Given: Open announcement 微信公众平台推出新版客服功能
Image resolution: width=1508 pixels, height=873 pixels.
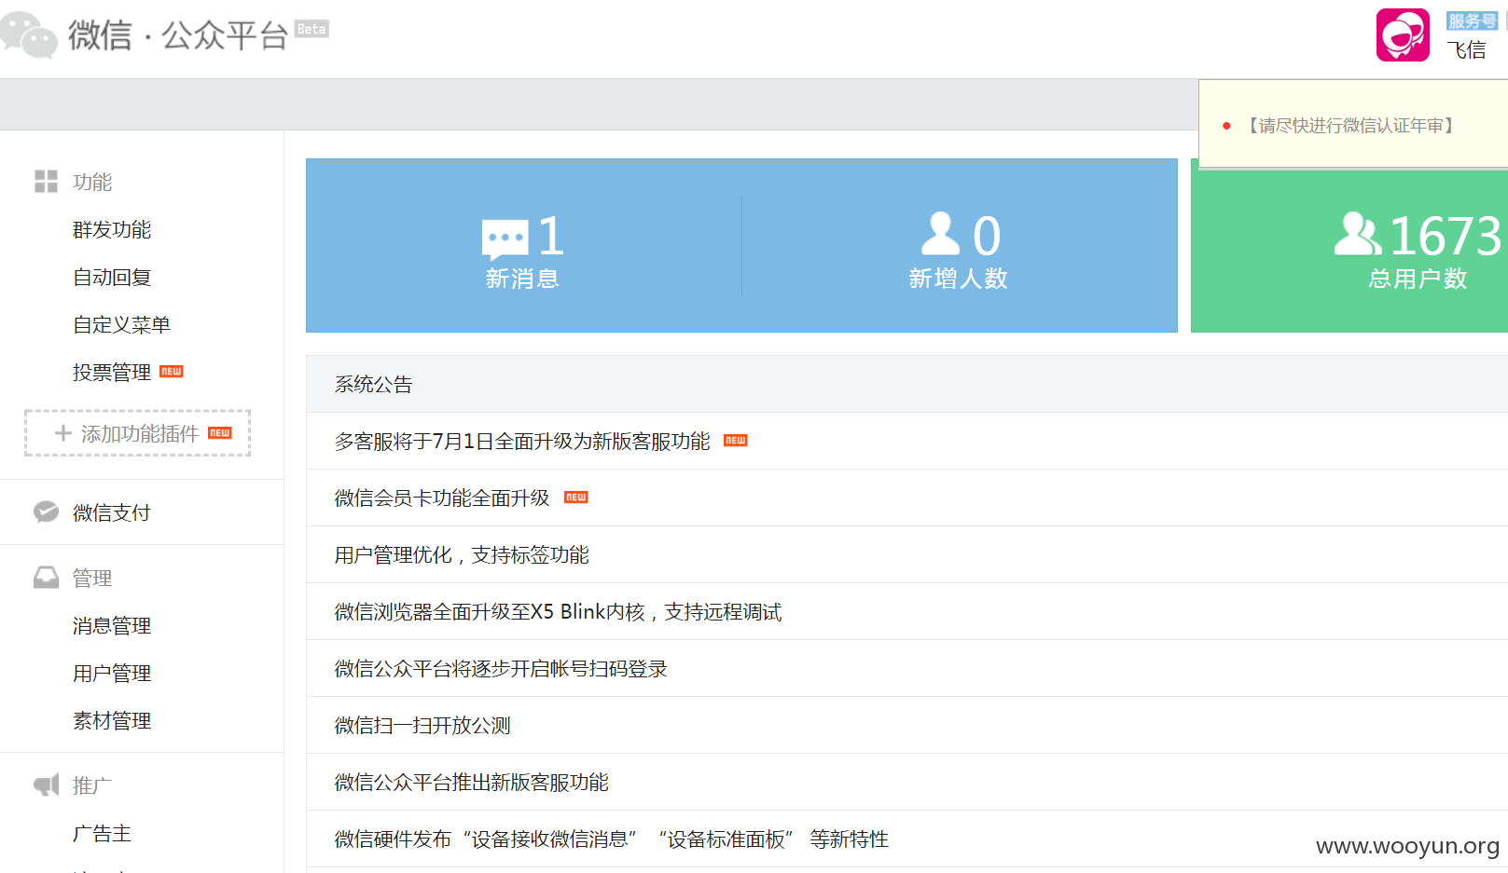Looking at the screenshot, I should [471, 783].
